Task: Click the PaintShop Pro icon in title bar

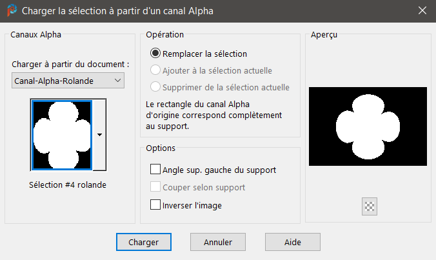Action: point(12,12)
